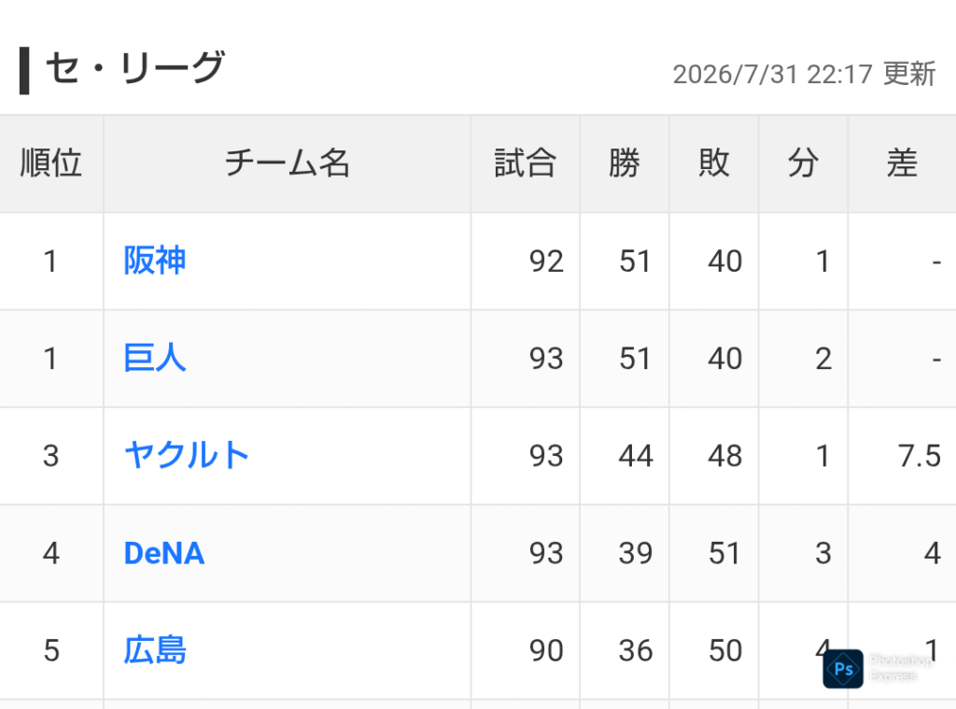
Task: Click the 試合 column header
Action: pos(525,163)
